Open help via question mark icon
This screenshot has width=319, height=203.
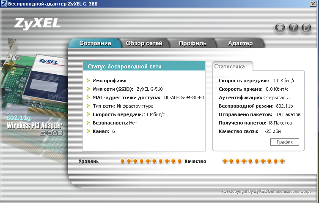(x=293, y=27)
